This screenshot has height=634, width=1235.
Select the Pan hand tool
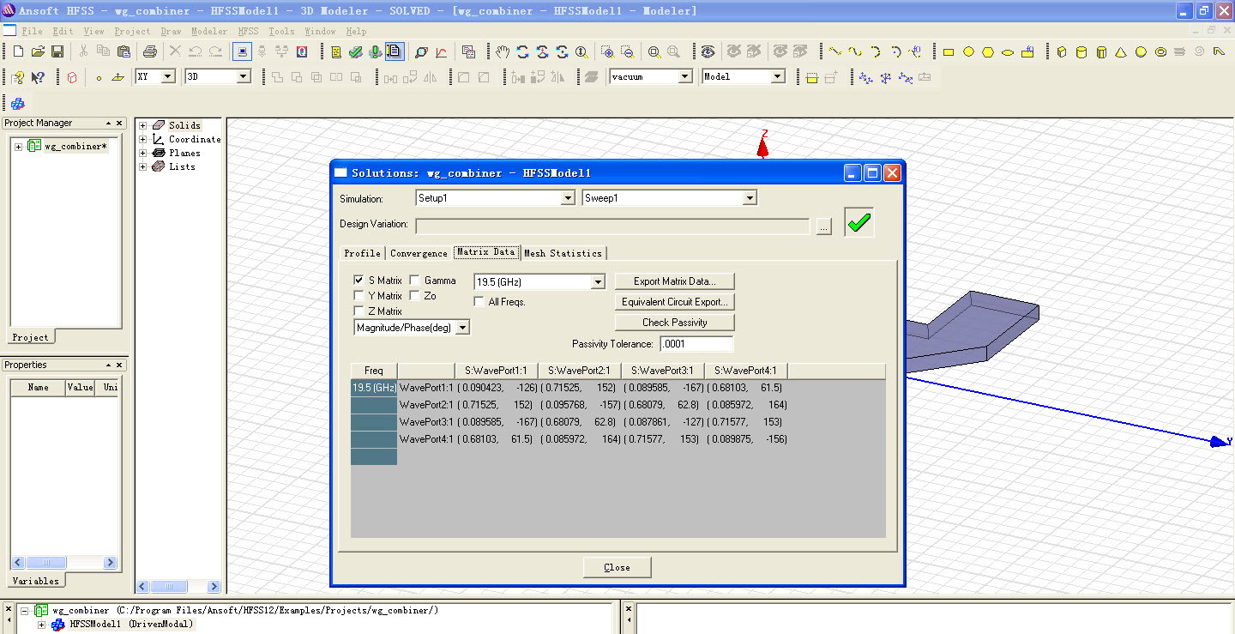[503, 51]
